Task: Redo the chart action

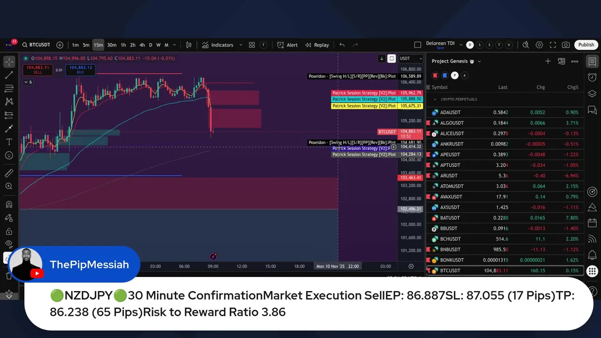Action: tap(355, 45)
